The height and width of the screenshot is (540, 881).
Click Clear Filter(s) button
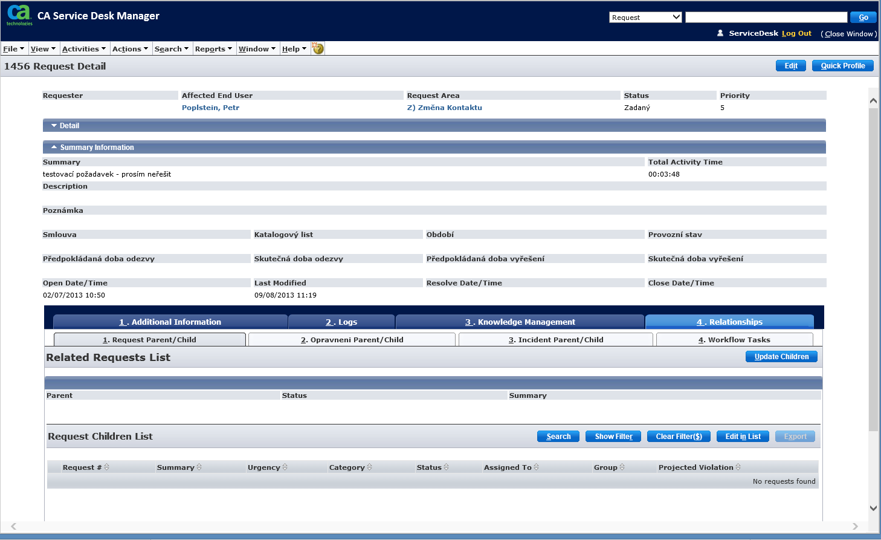[x=679, y=437]
